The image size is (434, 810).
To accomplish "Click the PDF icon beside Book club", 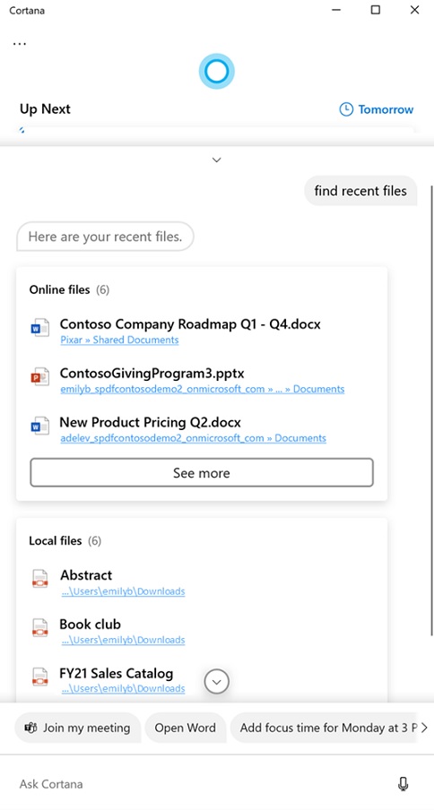I will [39, 627].
